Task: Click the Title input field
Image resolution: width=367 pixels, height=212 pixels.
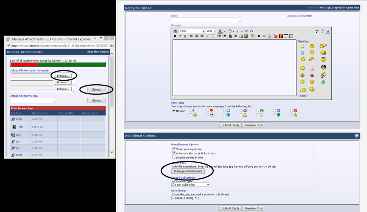Action: (x=206, y=20)
